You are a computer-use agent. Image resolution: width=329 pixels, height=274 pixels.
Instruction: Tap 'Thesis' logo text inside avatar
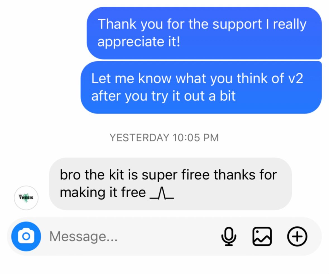pyautogui.click(x=26, y=197)
